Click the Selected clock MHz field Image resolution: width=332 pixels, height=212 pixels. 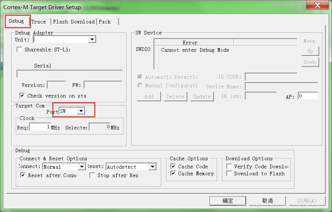pyautogui.click(x=99, y=127)
